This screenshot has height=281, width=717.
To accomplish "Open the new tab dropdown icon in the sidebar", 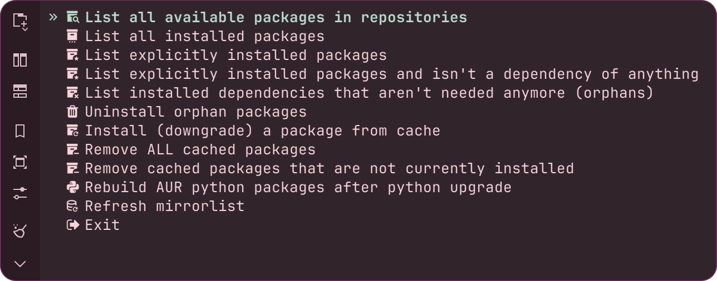I will (x=20, y=22).
